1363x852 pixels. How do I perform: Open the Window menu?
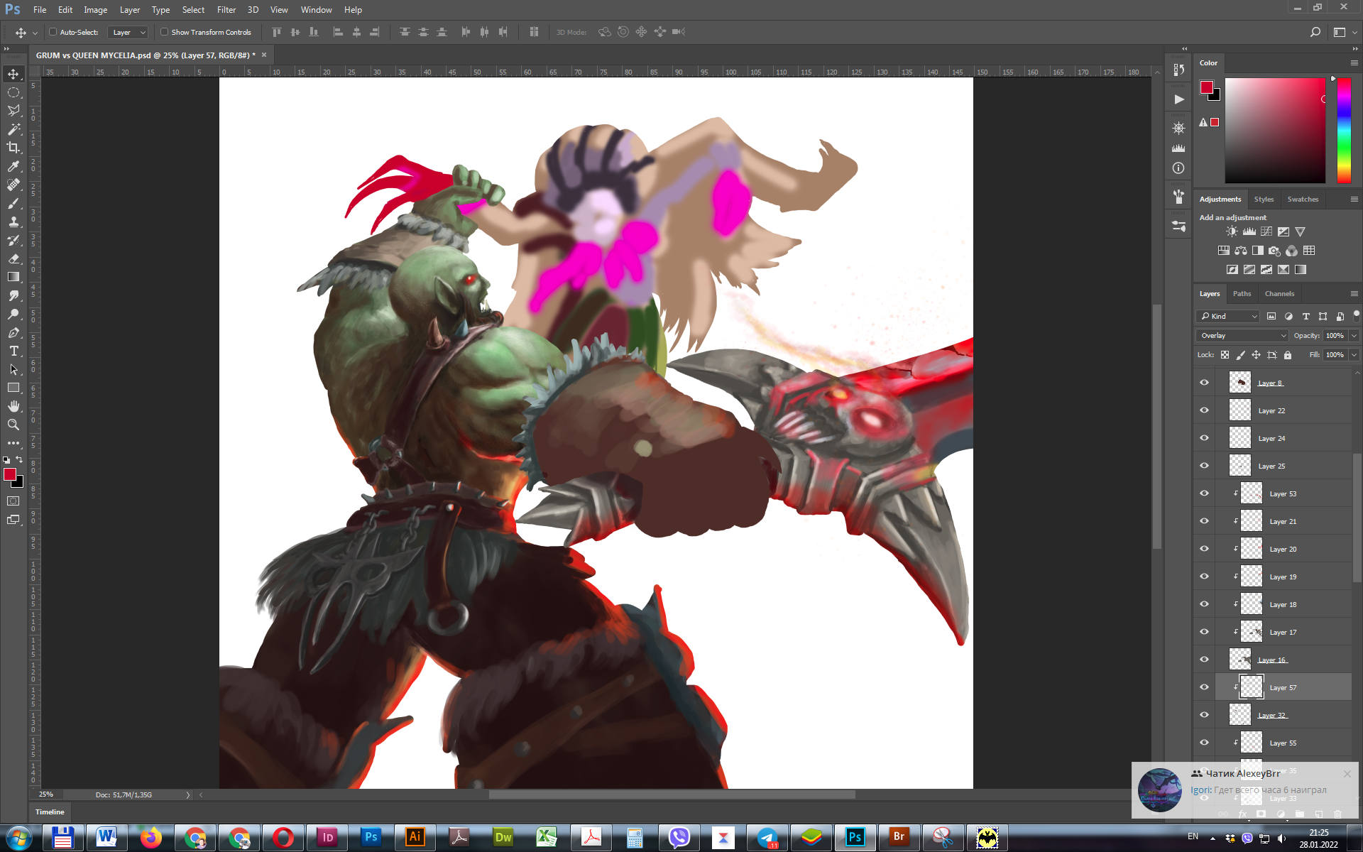pyautogui.click(x=316, y=10)
